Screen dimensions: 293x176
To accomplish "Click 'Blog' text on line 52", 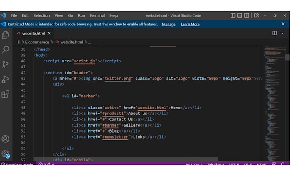I will [x=114, y=131].
